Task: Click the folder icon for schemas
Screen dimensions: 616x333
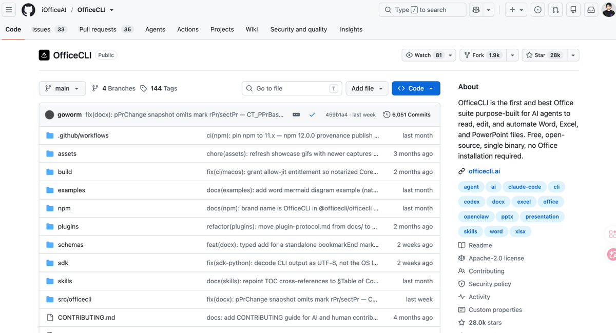Action: click(50, 245)
